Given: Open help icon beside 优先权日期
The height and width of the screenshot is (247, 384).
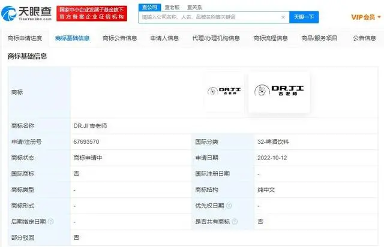Looking at the screenshot, I should 229,206.
